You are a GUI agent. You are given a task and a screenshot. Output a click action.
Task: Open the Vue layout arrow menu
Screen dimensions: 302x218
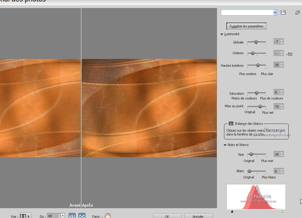pos(29,216)
